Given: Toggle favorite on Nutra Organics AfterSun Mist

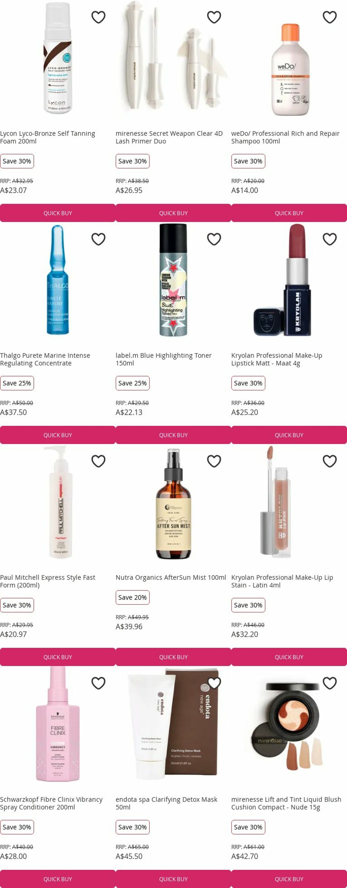Looking at the screenshot, I should click(214, 461).
